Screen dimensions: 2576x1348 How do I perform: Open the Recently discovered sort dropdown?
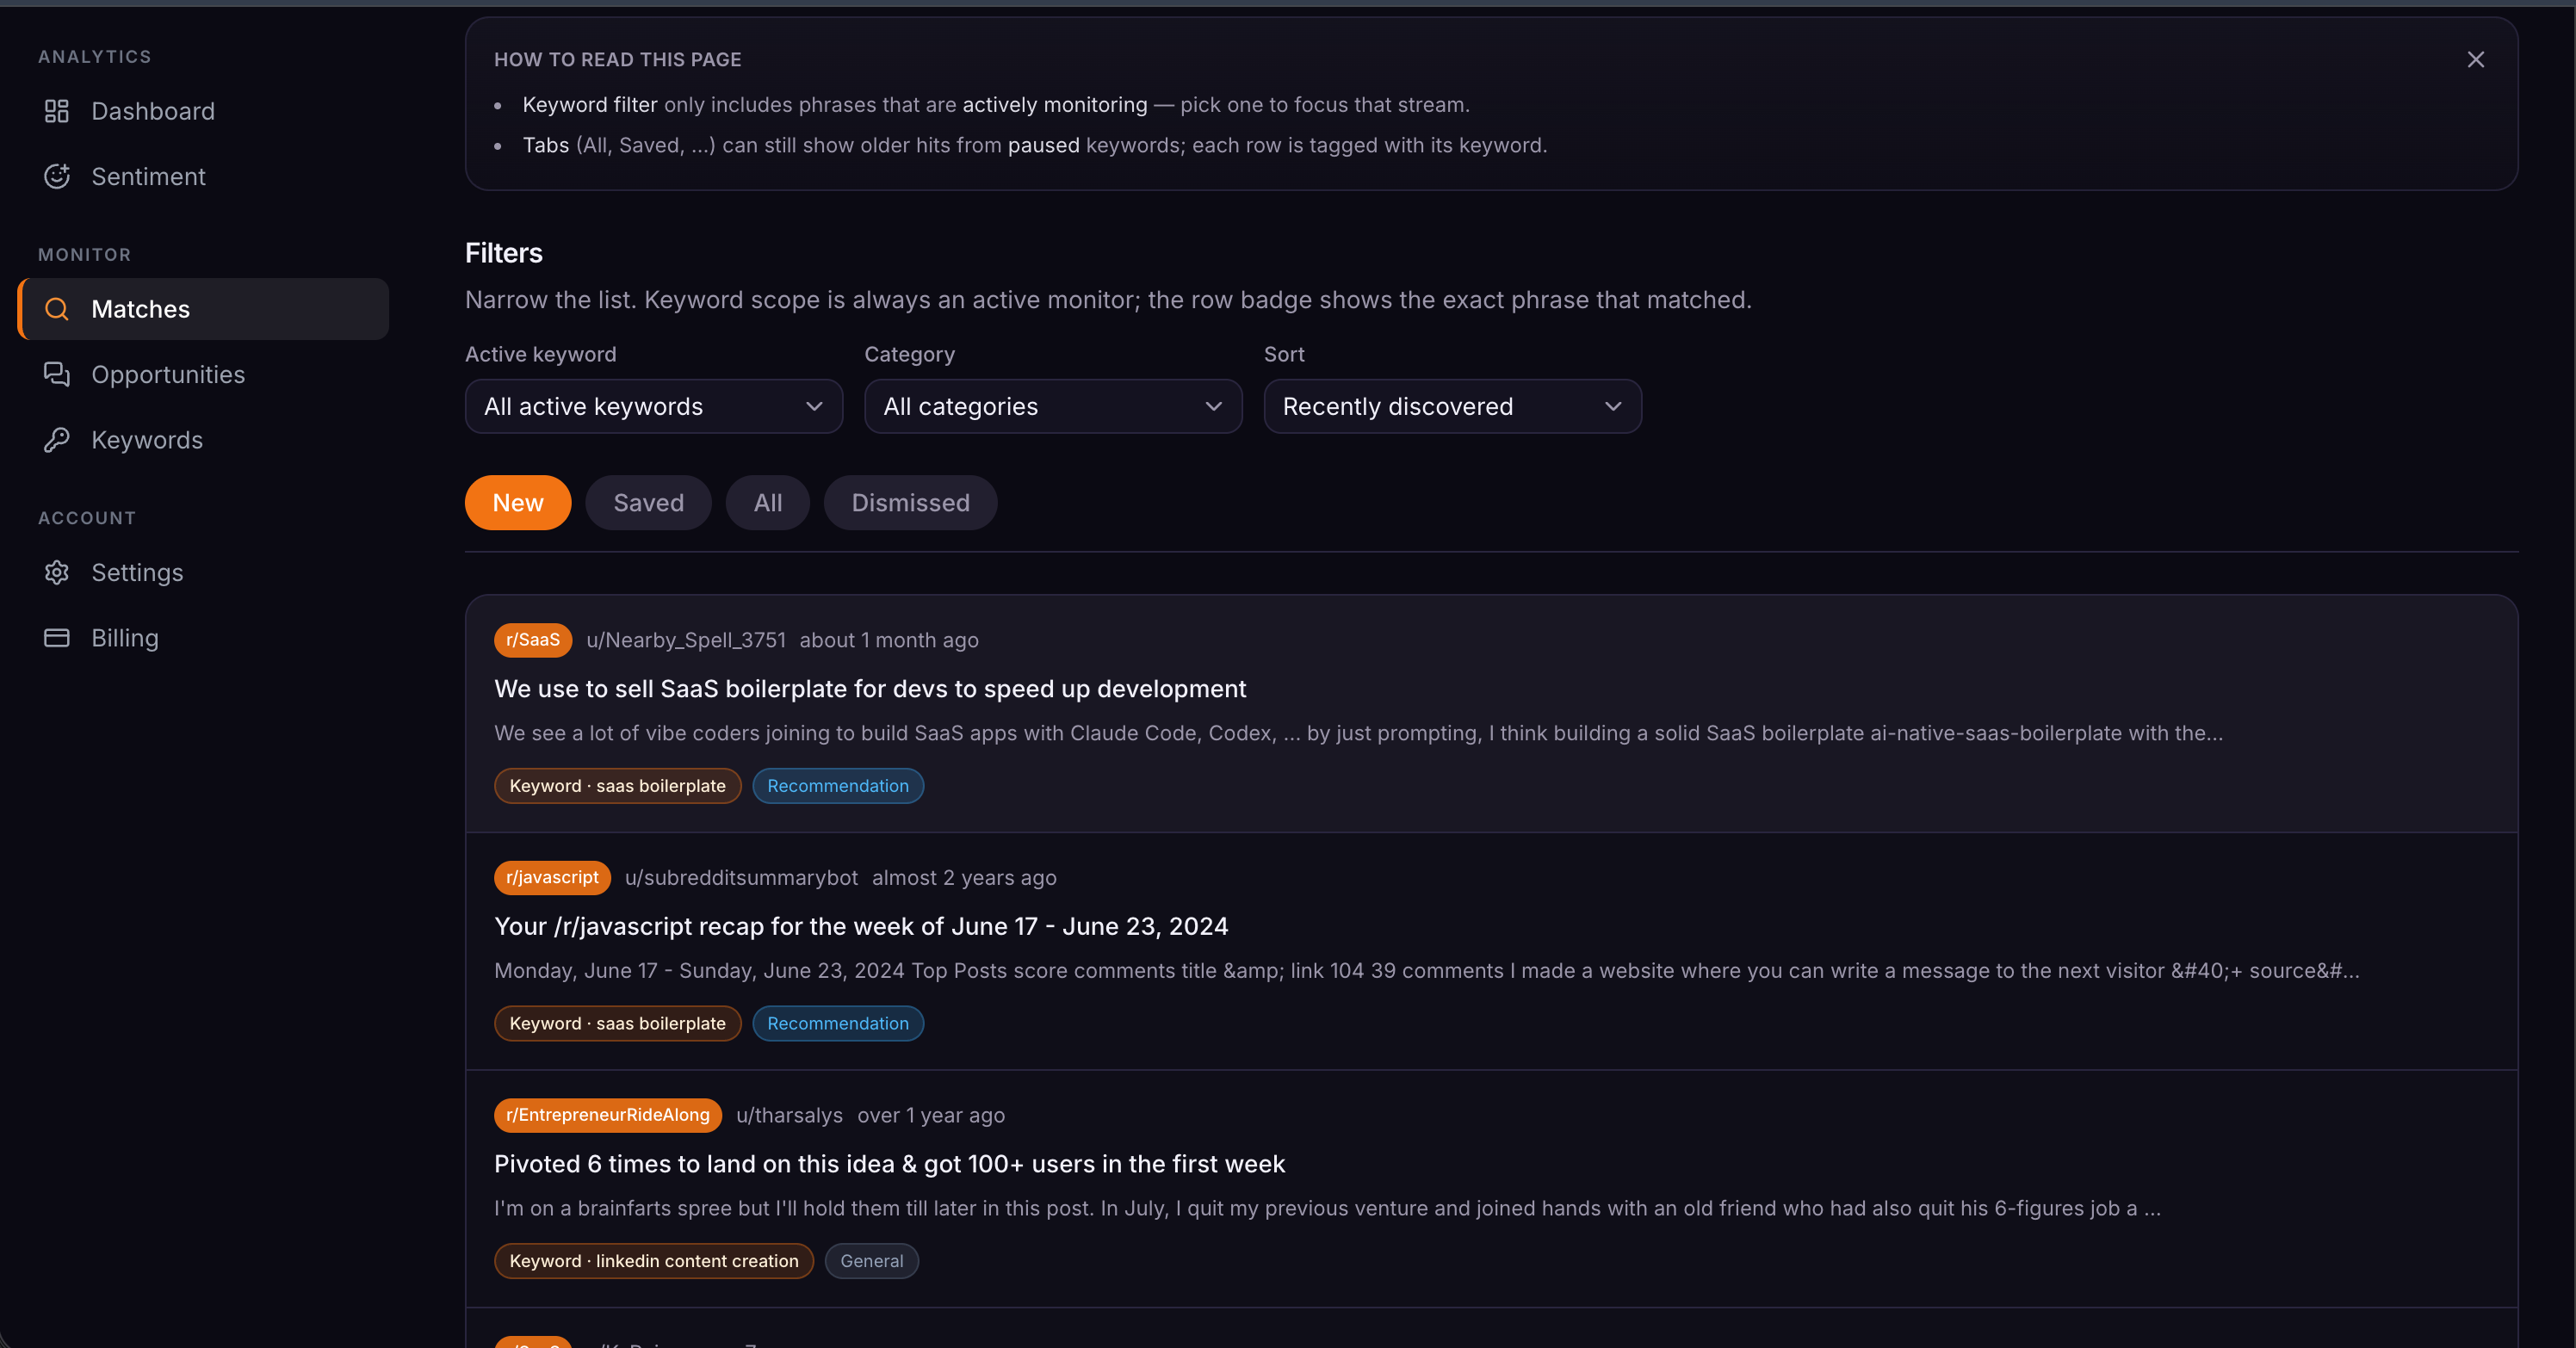(1452, 406)
